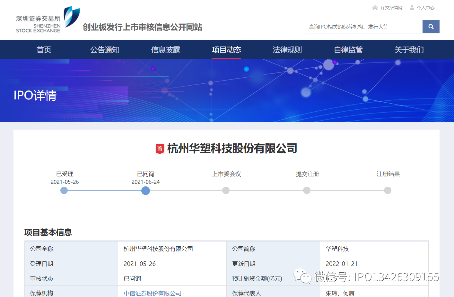Open the 自律监管 menu item

coord(348,50)
